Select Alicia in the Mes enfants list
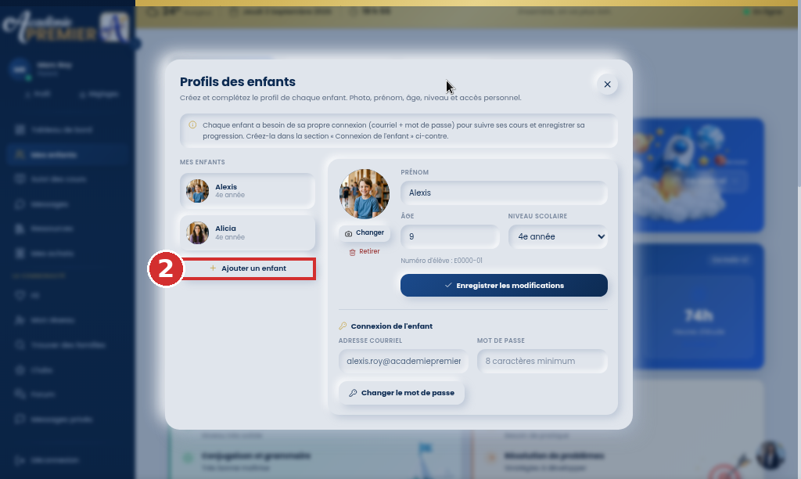Viewport: 801px width, 479px height. [x=247, y=232]
